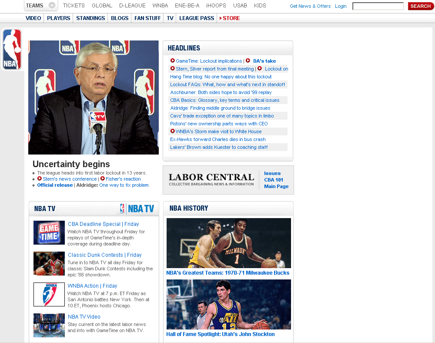The image size is (435, 343).
Task: Open Labor Central Issues link
Action: tap(272, 173)
